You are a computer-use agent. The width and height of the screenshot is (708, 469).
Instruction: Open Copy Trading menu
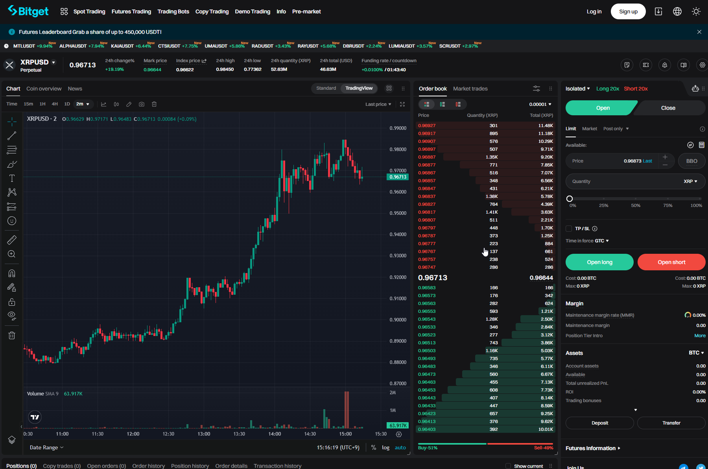coord(212,11)
